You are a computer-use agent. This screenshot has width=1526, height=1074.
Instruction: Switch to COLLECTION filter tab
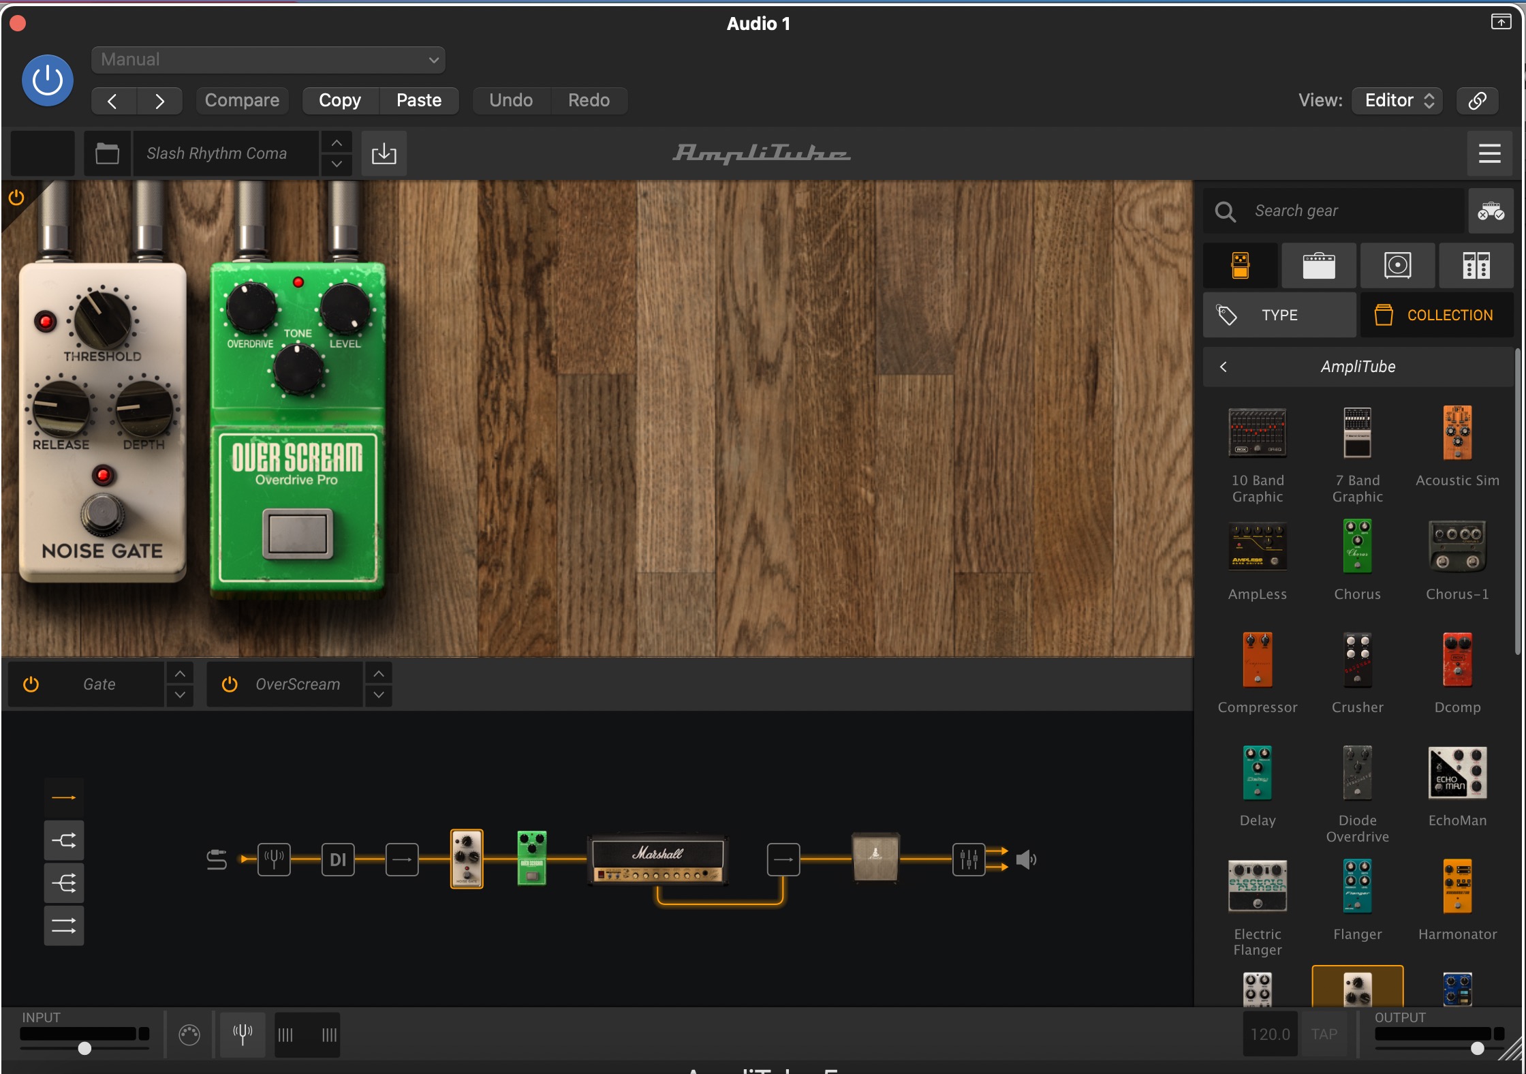(x=1437, y=315)
